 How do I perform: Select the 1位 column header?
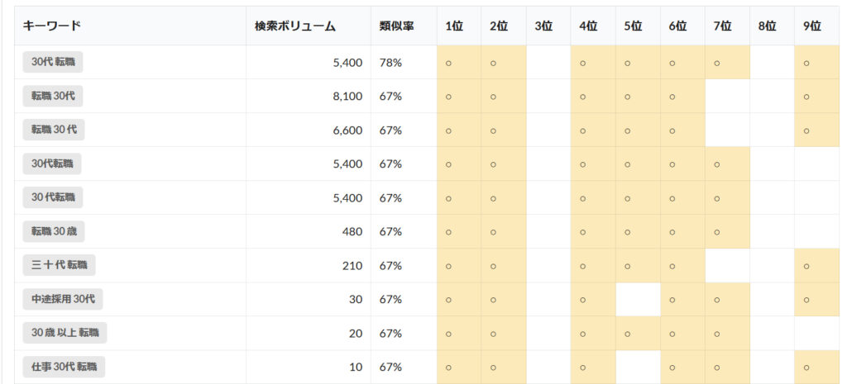coord(454,26)
